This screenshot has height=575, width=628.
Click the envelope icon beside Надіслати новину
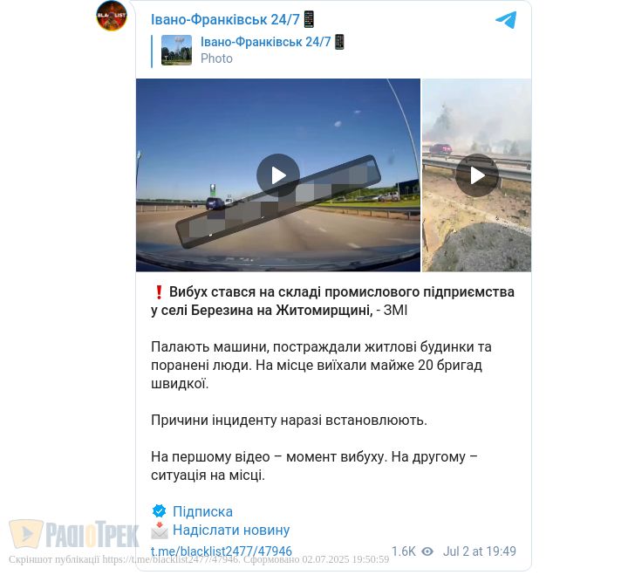pos(159,530)
